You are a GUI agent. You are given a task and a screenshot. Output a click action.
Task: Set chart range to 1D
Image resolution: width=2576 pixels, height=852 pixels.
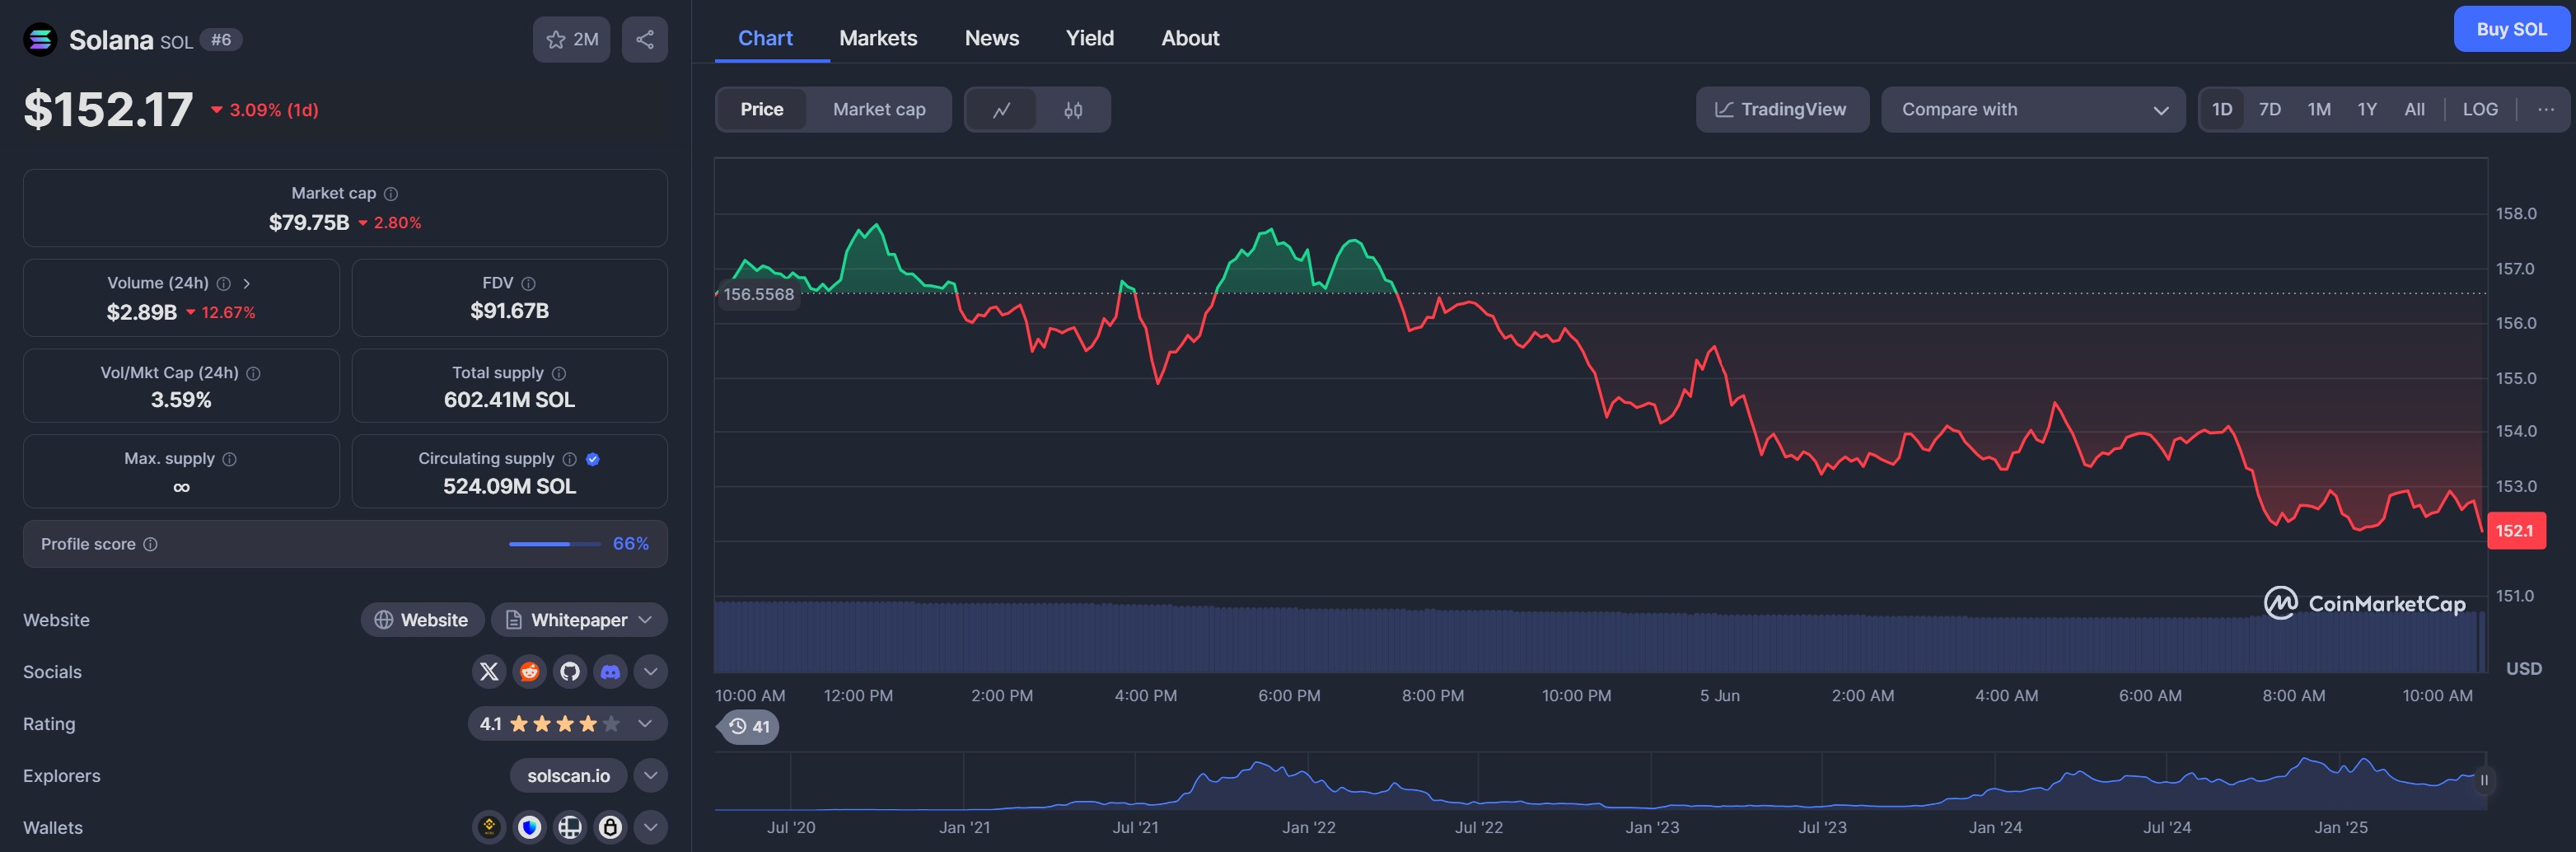pyautogui.click(x=2222, y=110)
